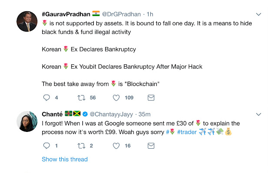Reply to GauravPradhan's tweet

47,98
